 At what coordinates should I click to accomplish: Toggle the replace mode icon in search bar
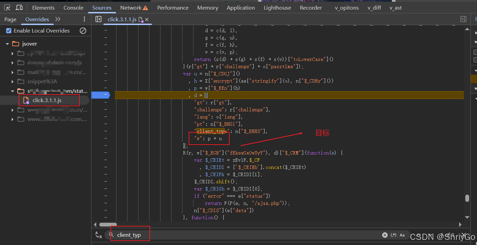(x=98, y=235)
